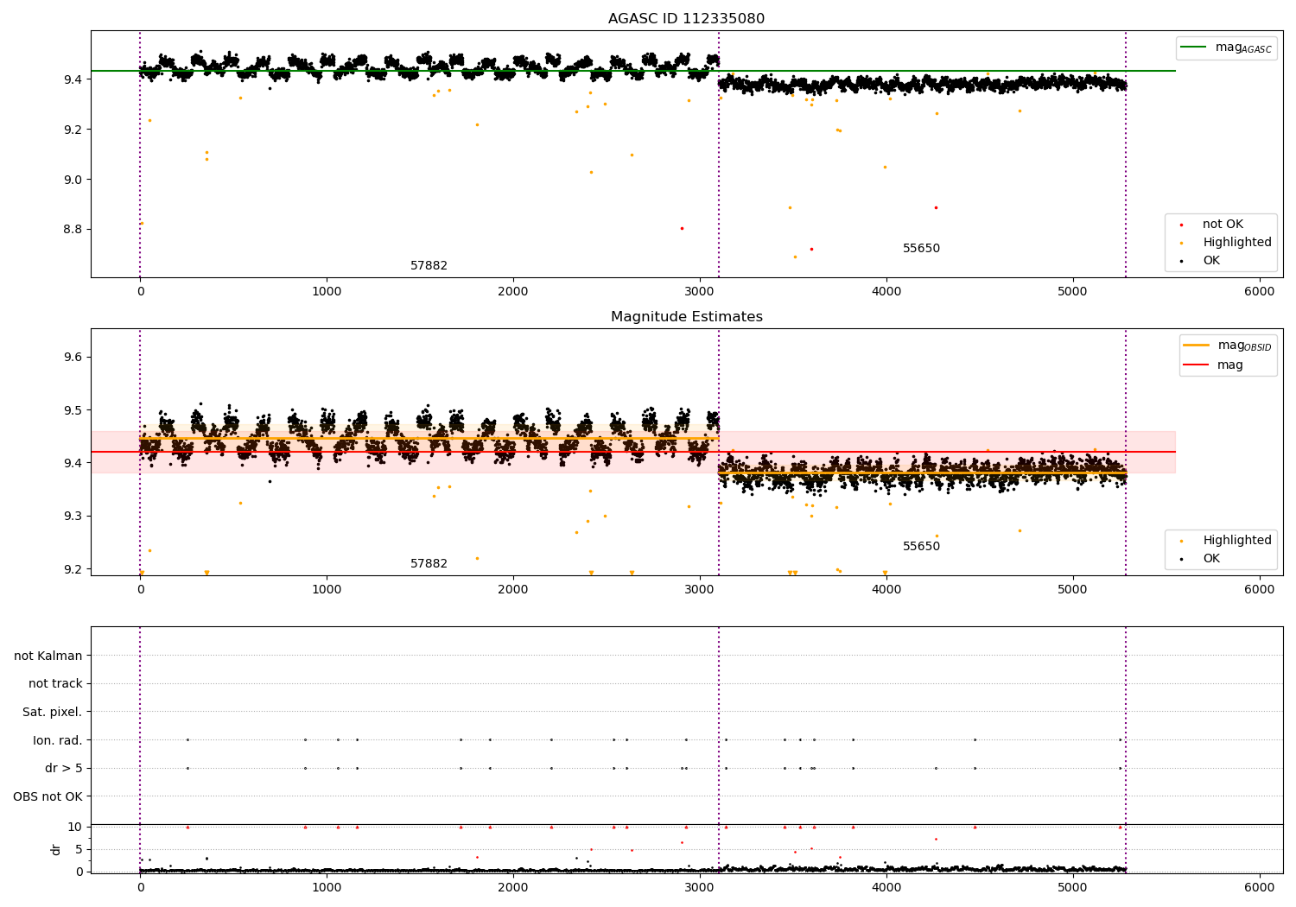Click the 'Sat. pixel.' axis label
Viewport: 1296px width, 907px height.
[x=53, y=713]
